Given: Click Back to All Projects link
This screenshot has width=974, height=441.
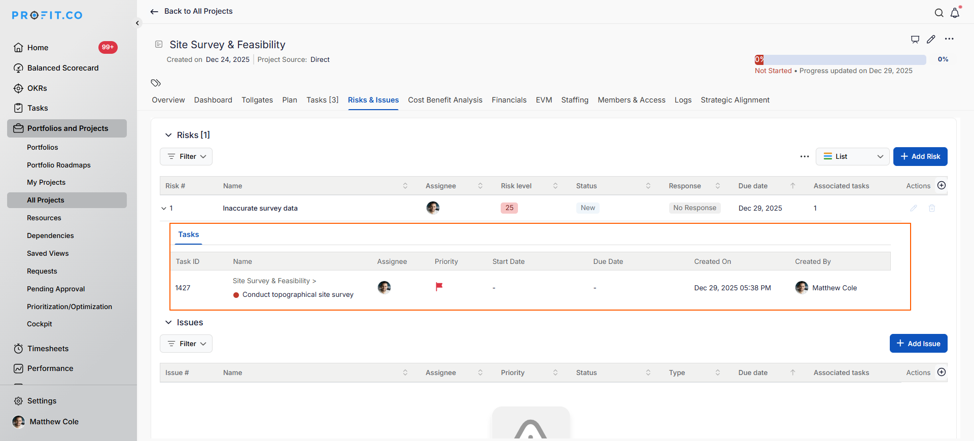Looking at the screenshot, I should [x=192, y=11].
